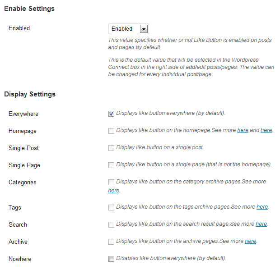Open first 'here' link in Homepage row
The image size is (280, 274).
243,130
